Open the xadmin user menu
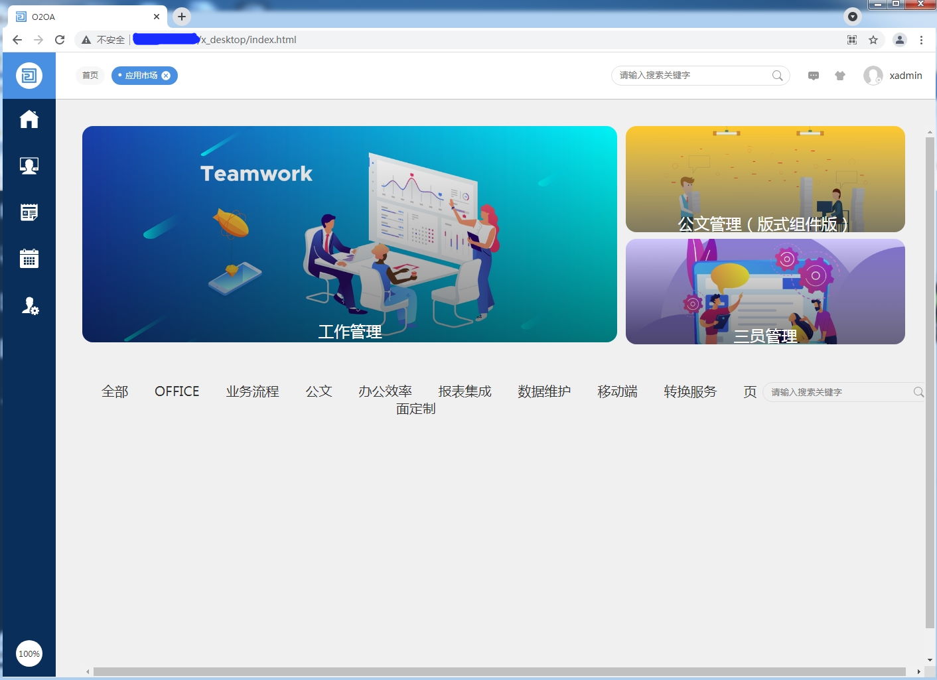This screenshot has height=680, width=937. coord(893,76)
